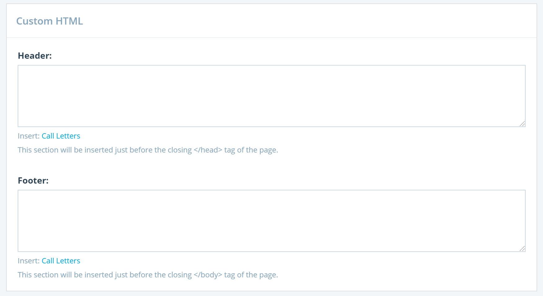Screen dimensions: 543x296
Task: Click the Footer box's diagonal-lines corner grip
Action: (x=522, y=248)
